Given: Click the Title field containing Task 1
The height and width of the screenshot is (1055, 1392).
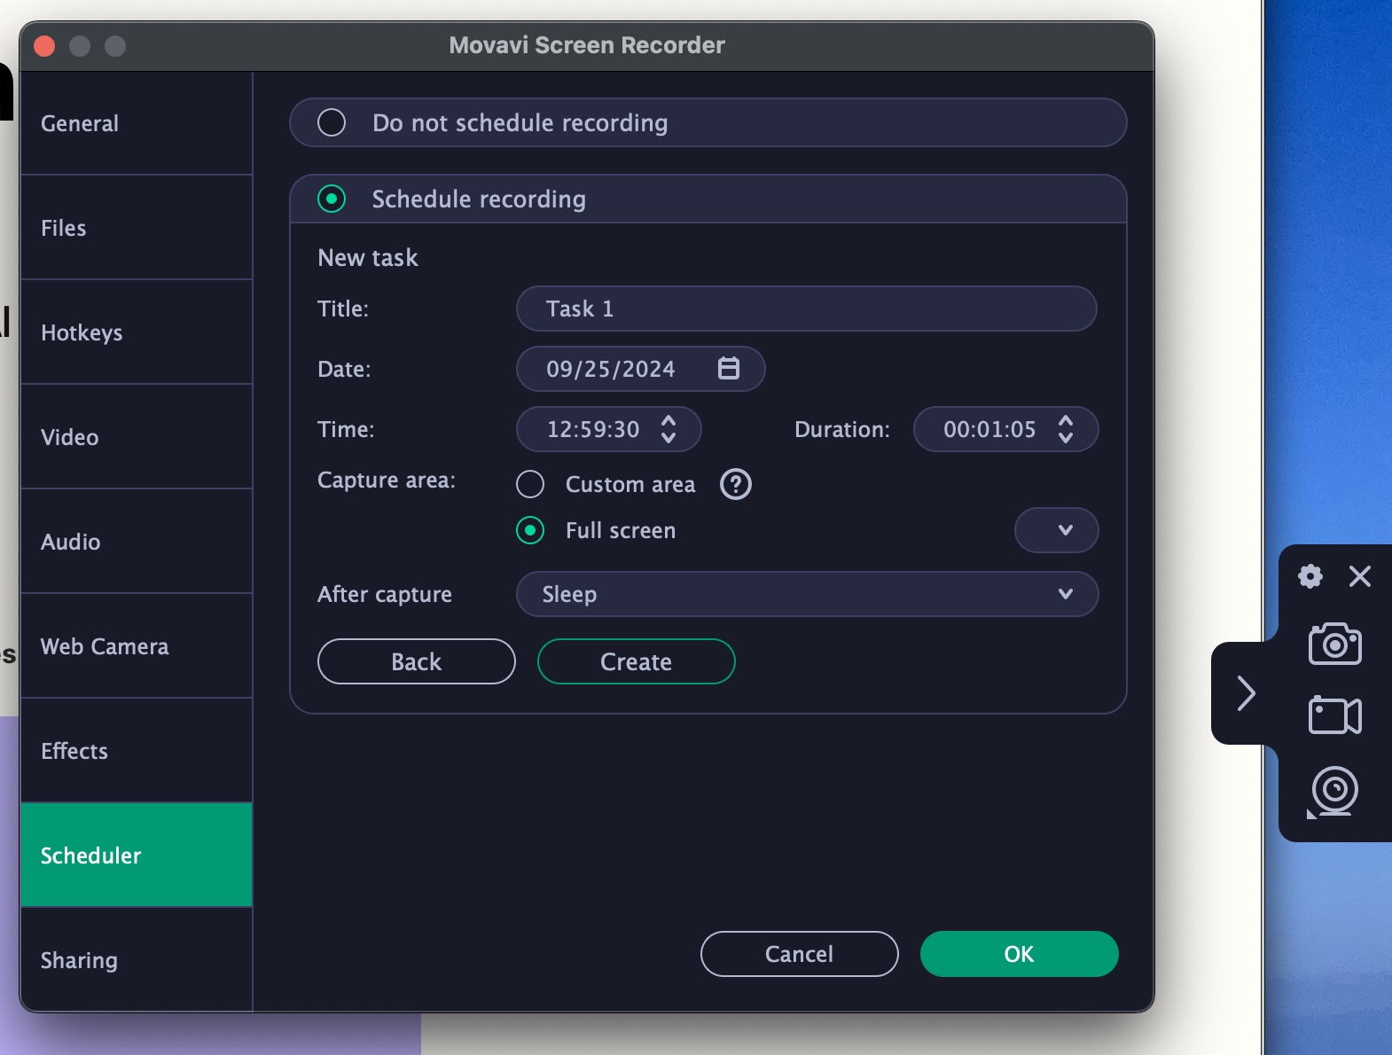Looking at the screenshot, I should pyautogui.click(x=807, y=309).
